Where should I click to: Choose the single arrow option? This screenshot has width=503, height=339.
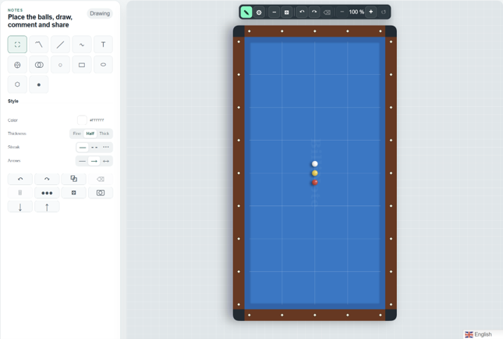tap(94, 161)
